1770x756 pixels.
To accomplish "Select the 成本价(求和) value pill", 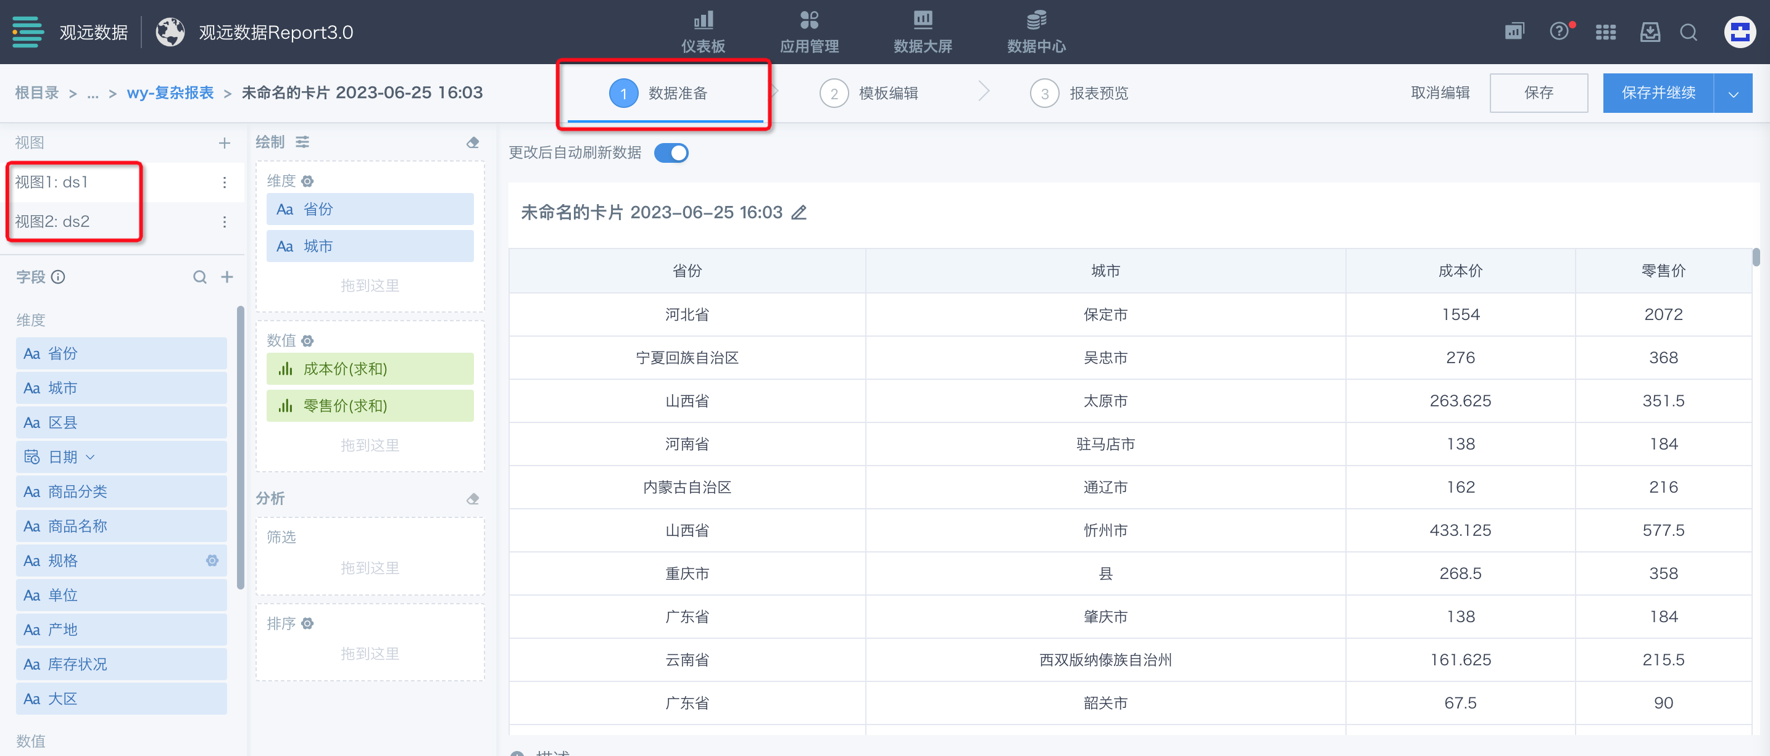I will (370, 369).
